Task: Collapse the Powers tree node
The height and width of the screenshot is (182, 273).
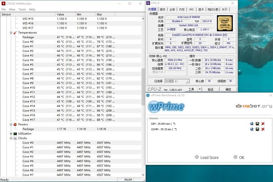Action: (x=11, y=124)
